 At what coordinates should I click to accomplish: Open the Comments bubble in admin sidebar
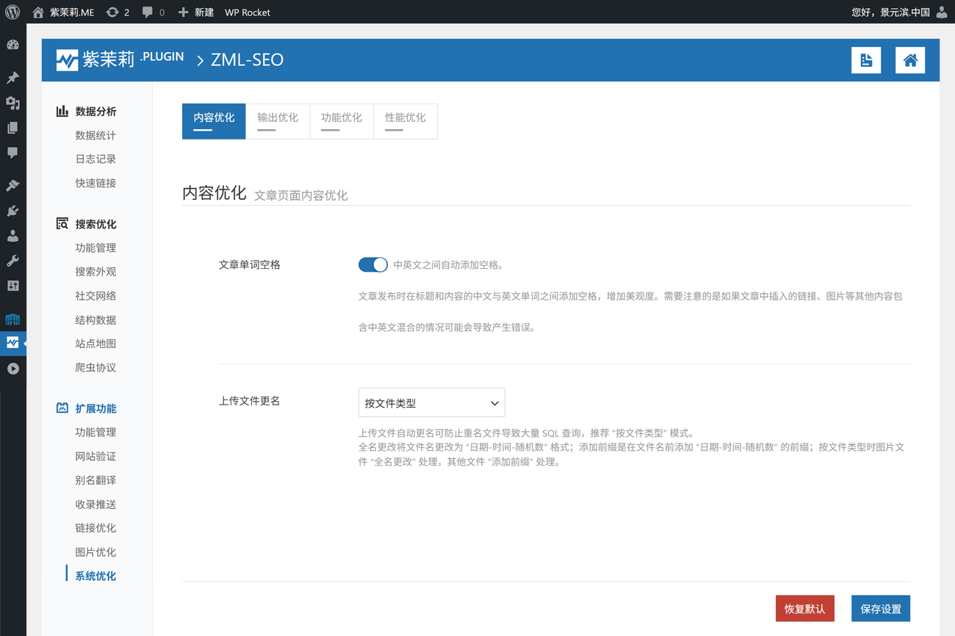(x=12, y=153)
